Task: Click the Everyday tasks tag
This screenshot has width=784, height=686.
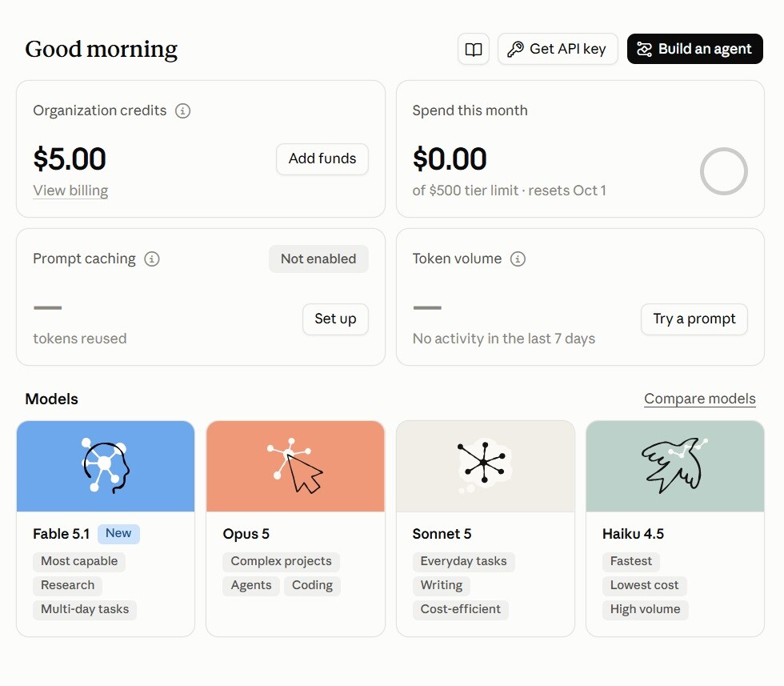Action: pos(463,561)
